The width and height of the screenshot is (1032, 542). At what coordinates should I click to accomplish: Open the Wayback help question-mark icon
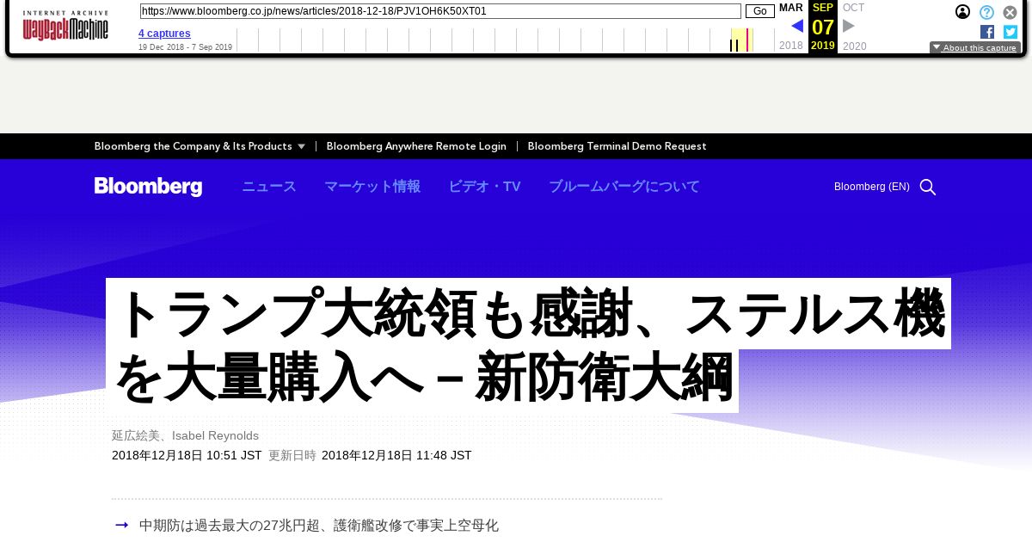pyautogui.click(x=987, y=12)
